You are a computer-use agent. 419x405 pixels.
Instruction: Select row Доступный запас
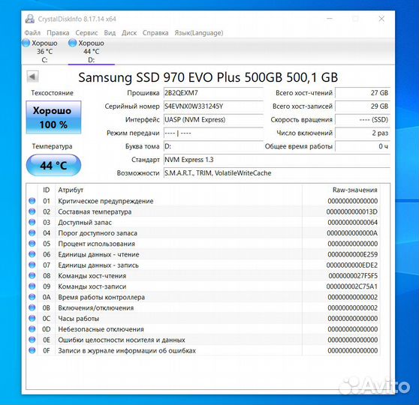tap(203, 222)
